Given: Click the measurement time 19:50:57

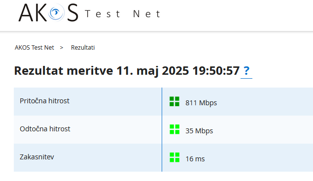Looking at the screenshot, I should pos(216,71).
